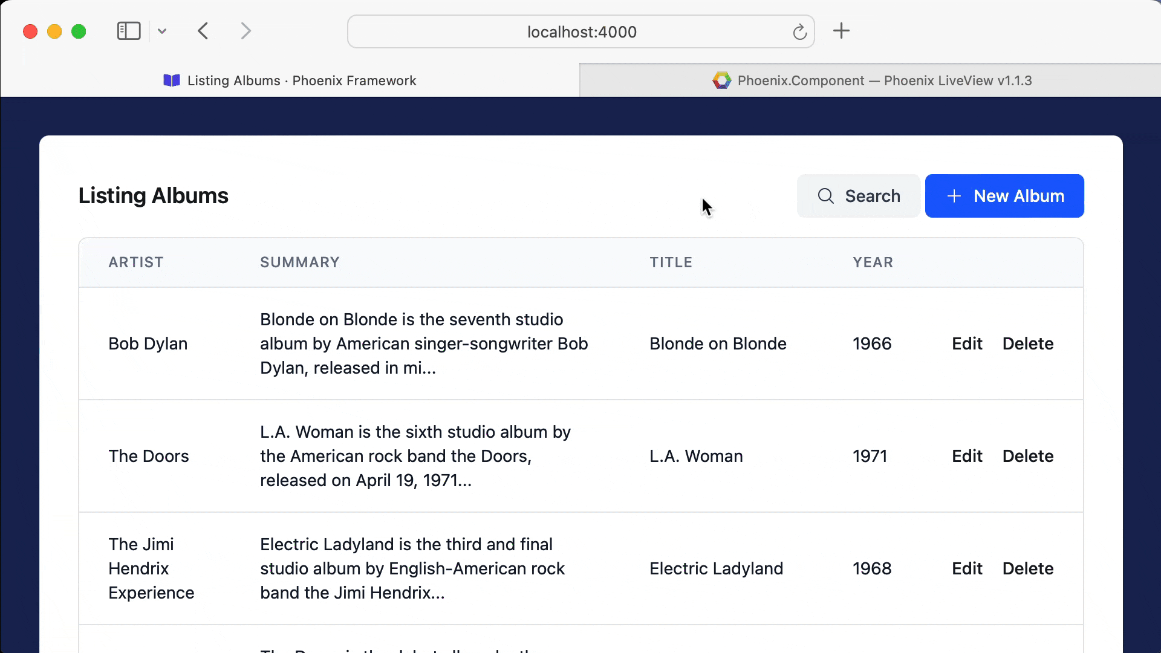Viewport: 1161px width, 653px height.
Task: Click the year 1968 cell
Action: (872, 568)
